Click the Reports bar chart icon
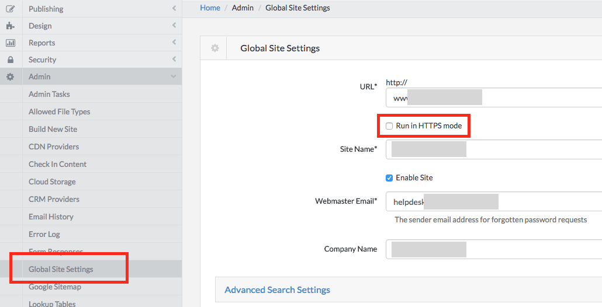This screenshot has width=602, height=307. pos(10,43)
